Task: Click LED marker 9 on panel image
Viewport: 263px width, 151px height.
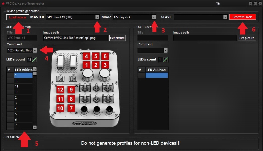Action: pyautogui.click(x=71, y=90)
